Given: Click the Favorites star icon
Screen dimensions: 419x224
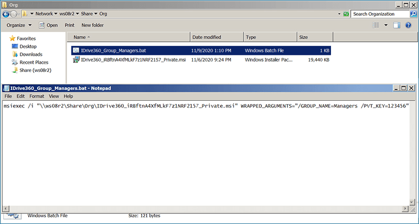Looking at the screenshot, I should [x=12, y=38].
